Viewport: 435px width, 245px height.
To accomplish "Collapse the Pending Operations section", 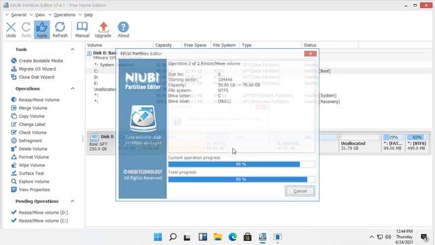I will [73, 201].
